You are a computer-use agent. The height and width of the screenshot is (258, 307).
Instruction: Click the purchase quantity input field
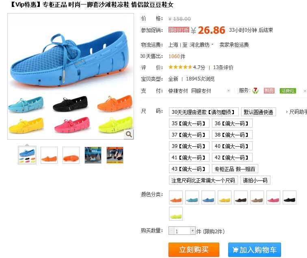(182, 231)
